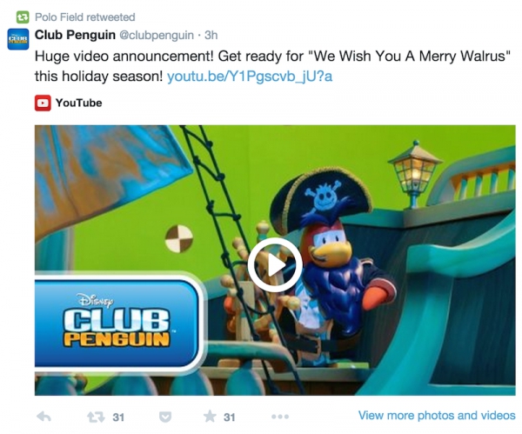Click the @clubpenguin handle
522x434 pixels.
[157, 36]
